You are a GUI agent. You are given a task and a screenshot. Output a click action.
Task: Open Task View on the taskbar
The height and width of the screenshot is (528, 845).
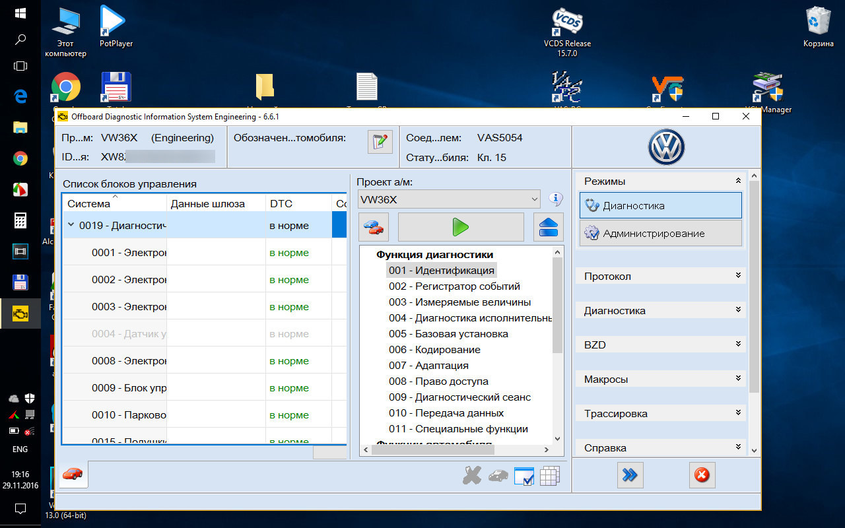(20, 66)
